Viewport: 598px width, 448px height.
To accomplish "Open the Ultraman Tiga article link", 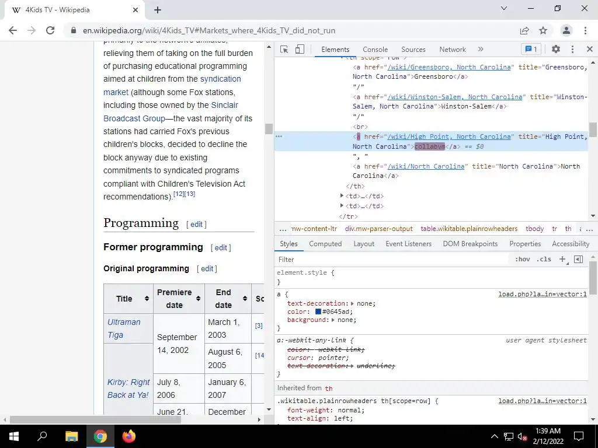I will tap(124, 328).
